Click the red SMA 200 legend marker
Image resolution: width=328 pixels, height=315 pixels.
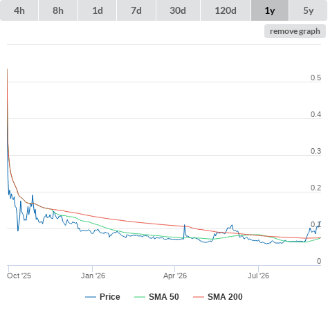click(199, 297)
